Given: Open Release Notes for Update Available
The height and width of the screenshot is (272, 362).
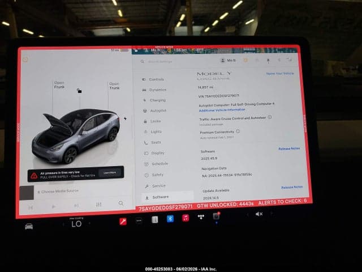Looking at the screenshot, I should click(292, 187).
